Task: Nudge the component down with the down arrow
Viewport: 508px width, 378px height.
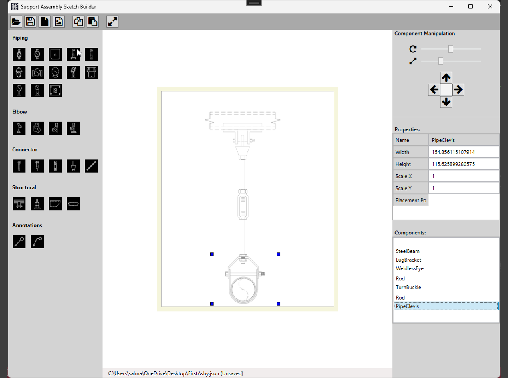Action: pos(446,102)
